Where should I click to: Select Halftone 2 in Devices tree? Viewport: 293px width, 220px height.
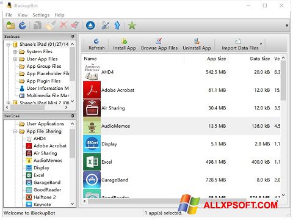pyautogui.click(x=45, y=197)
